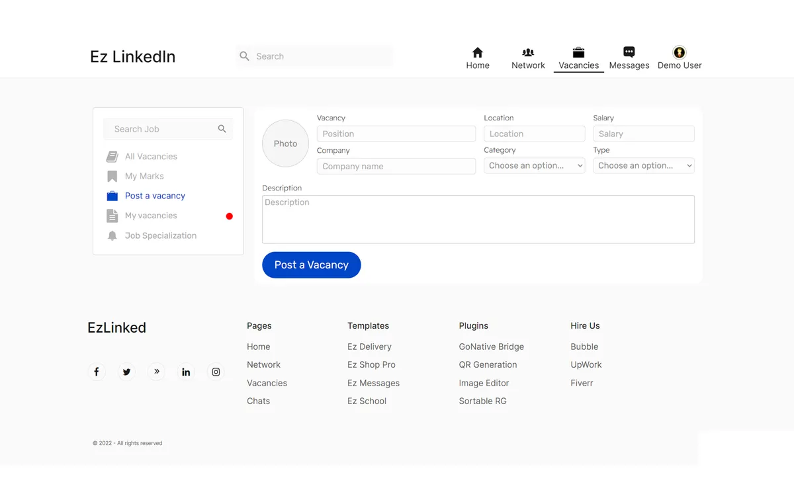Select My vacancies in the sidebar
The width and height of the screenshot is (794, 496).
[x=151, y=216]
